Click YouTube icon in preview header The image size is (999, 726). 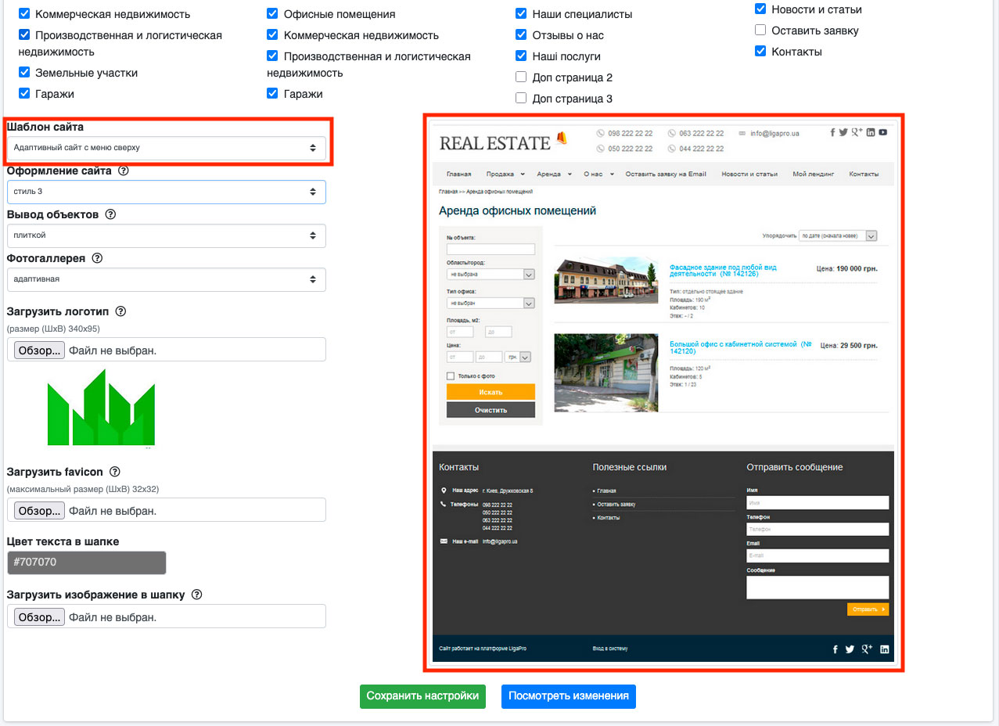882,133
